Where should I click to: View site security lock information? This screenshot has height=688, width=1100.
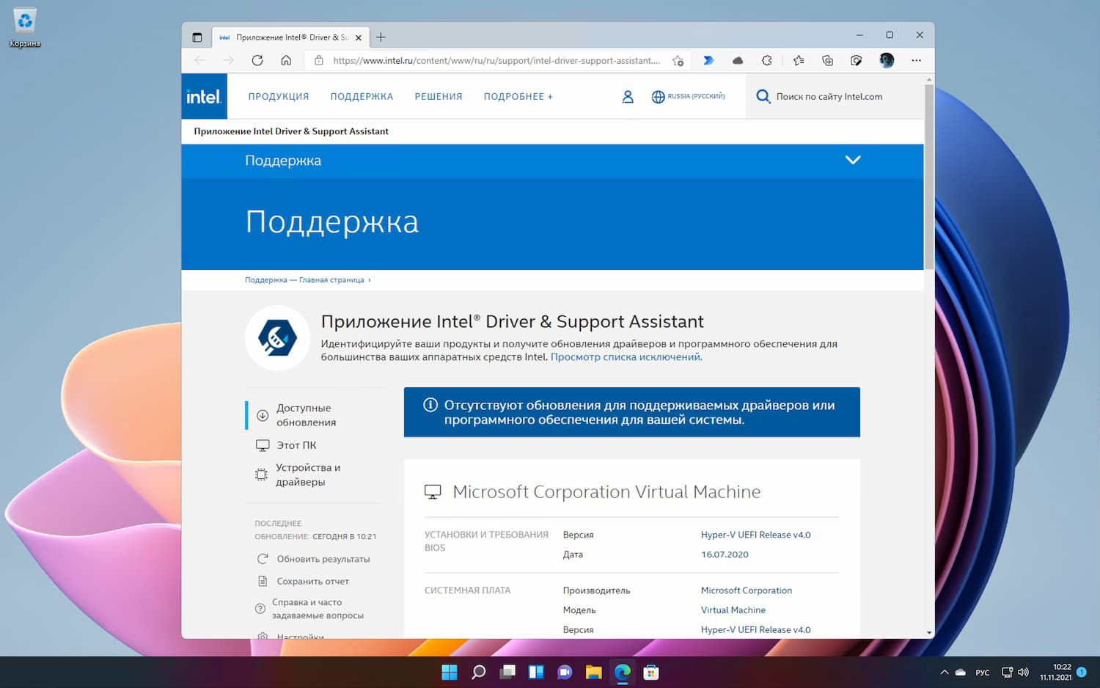pos(318,61)
